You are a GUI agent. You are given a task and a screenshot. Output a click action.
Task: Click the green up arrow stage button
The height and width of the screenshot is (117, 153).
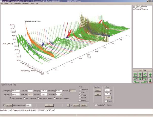pyautogui.click(x=140, y=74)
